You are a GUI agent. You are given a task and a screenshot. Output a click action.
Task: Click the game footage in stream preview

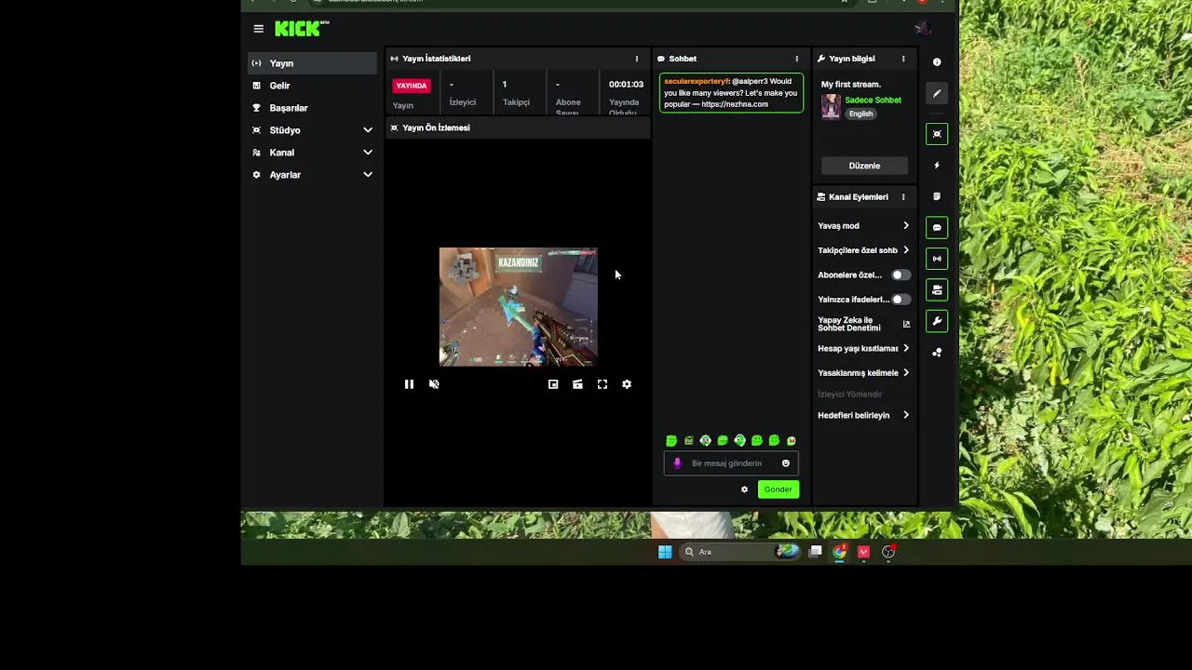pos(518,307)
